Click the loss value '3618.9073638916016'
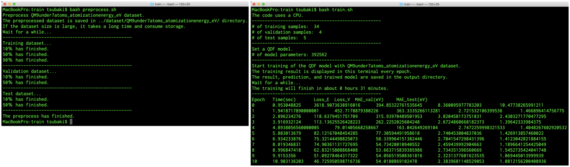This screenshot has width=570, height=167. (337, 105)
